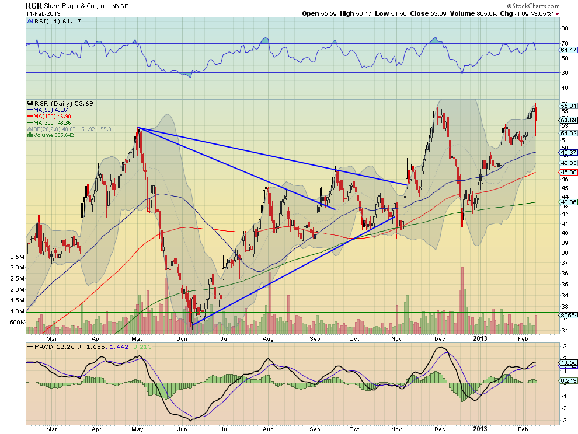578x434 pixels.
Task: Click the MA(50) blue line swatch
Action: (x=30, y=110)
